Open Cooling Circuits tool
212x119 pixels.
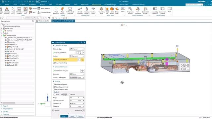(93, 11)
